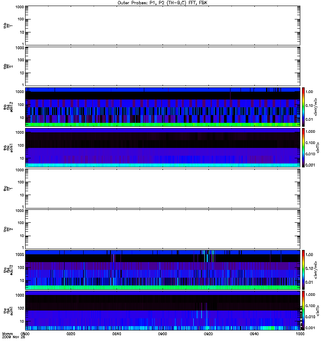Image resolution: width=325 pixels, height=346 pixels.
Task: Click the 0820 time axis label
Action: point(71,334)
